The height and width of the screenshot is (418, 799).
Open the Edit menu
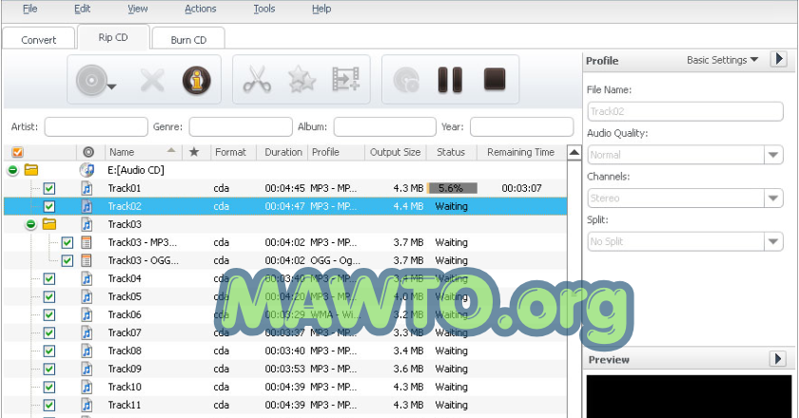[x=82, y=9]
